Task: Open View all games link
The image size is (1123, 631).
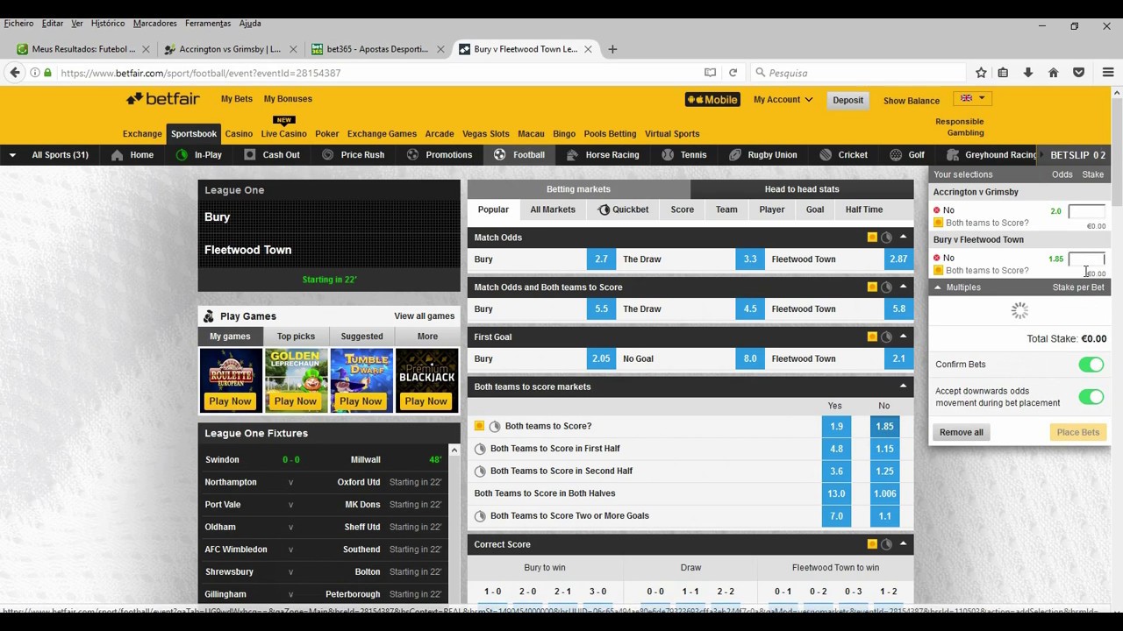Action: point(424,316)
